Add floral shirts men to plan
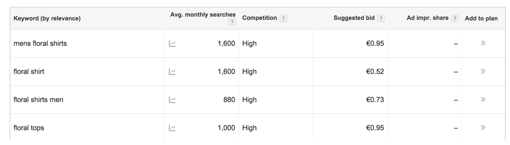Viewport: 510px width, 145px height. coord(483,100)
